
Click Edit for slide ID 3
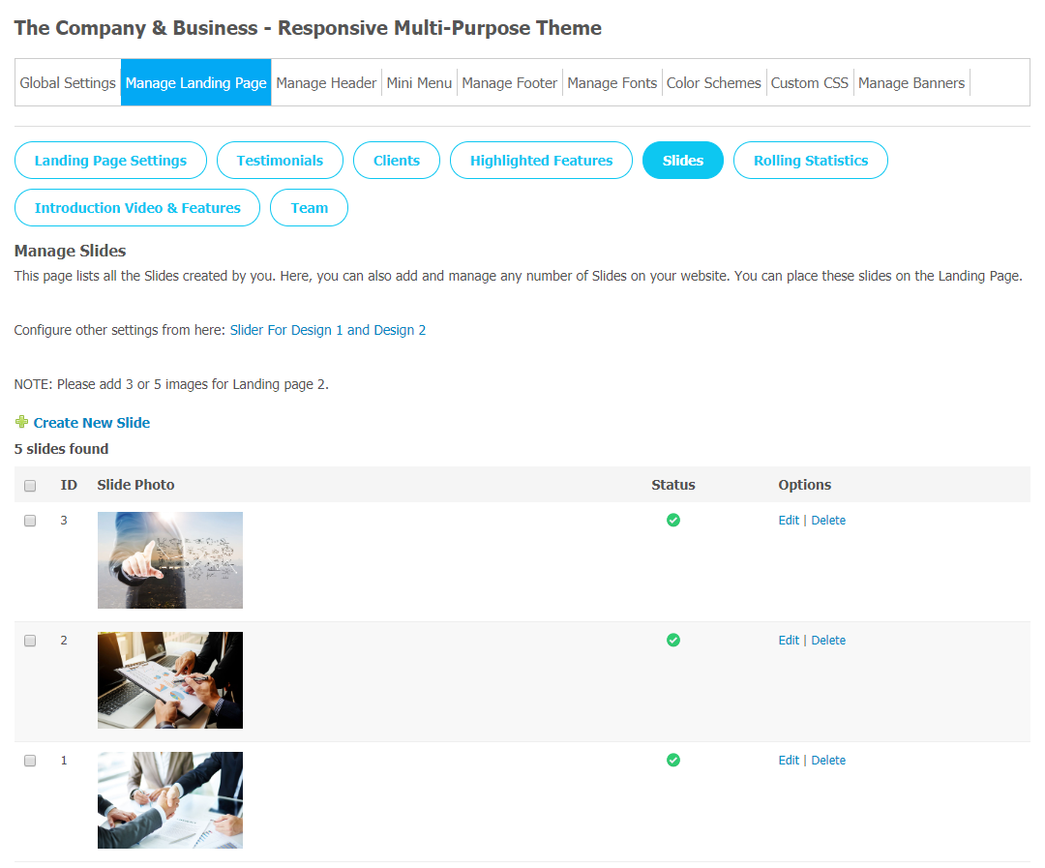click(x=789, y=521)
